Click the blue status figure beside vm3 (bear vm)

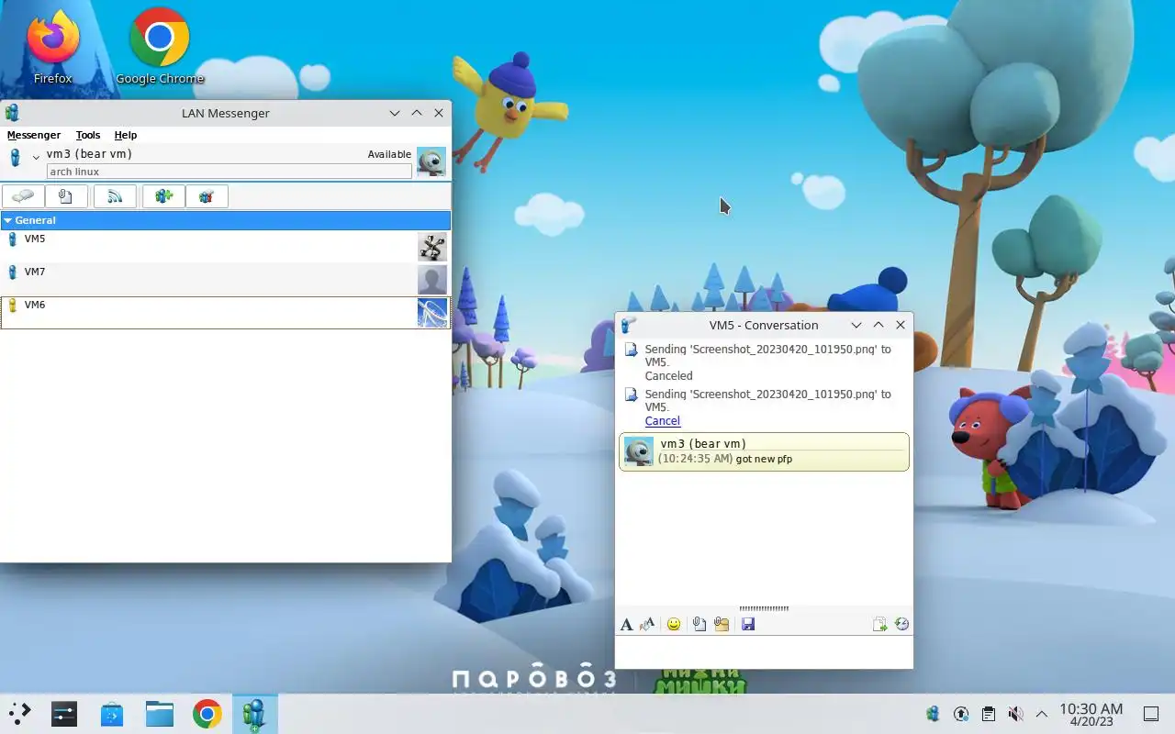[15, 158]
